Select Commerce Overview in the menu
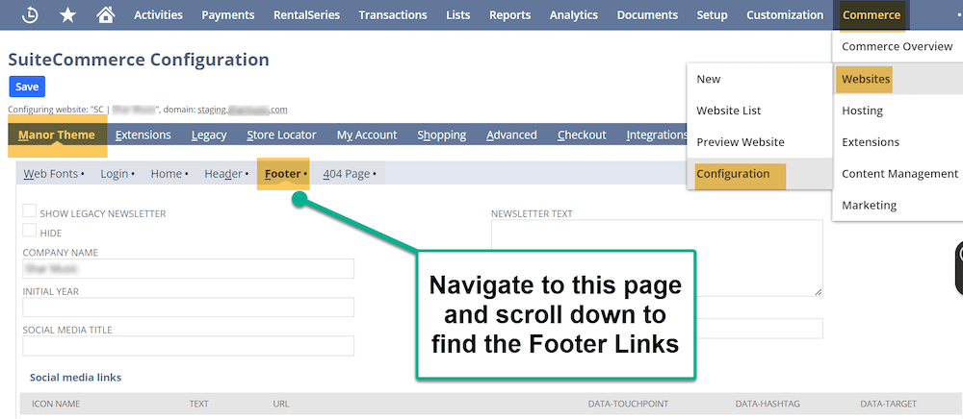 (898, 46)
